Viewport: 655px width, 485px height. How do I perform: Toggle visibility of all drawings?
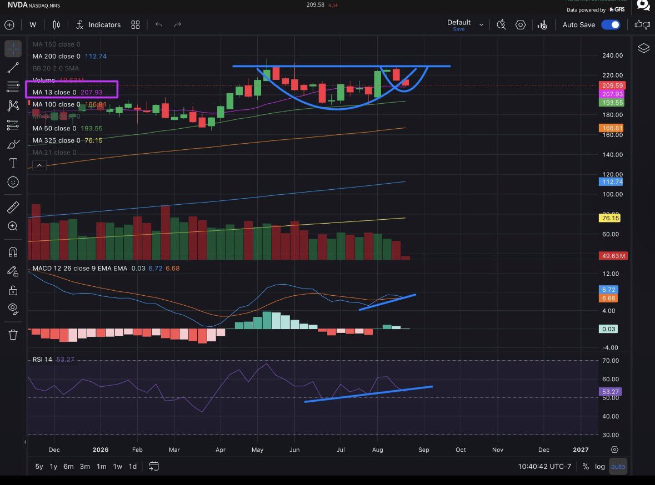[13, 309]
